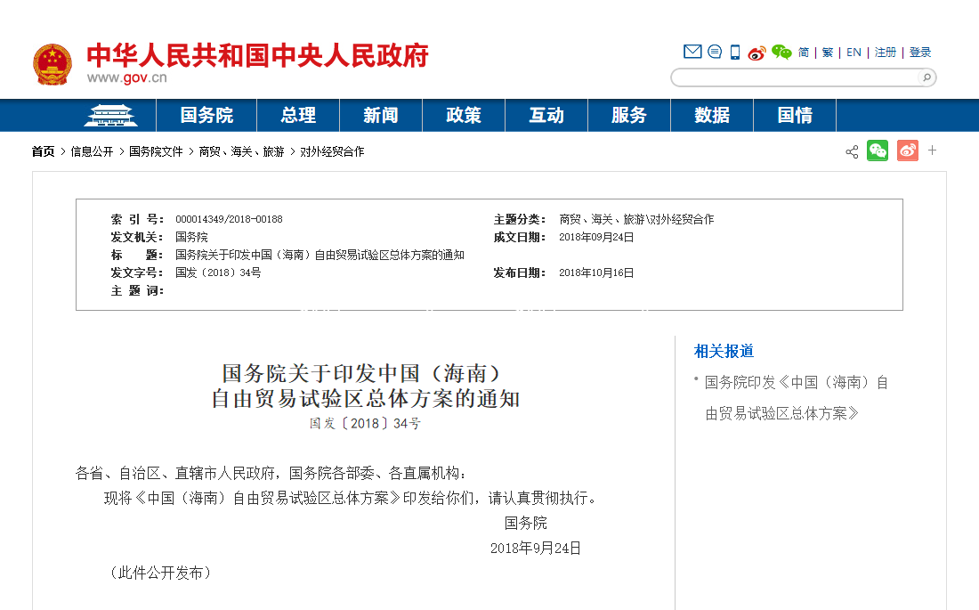Open 国务院 navigation tab
The width and height of the screenshot is (979, 610).
tap(206, 115)
